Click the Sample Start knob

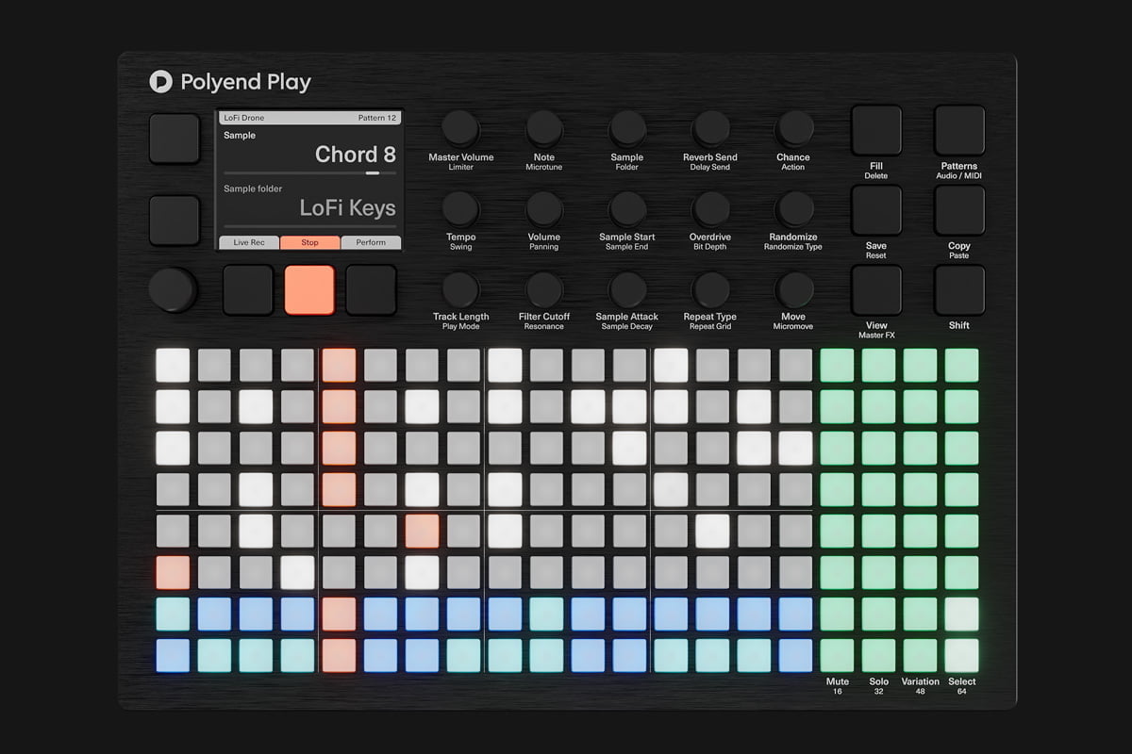click(627, 208)
